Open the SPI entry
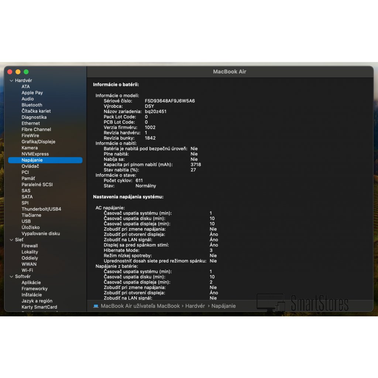 click(x=25, y=203)
